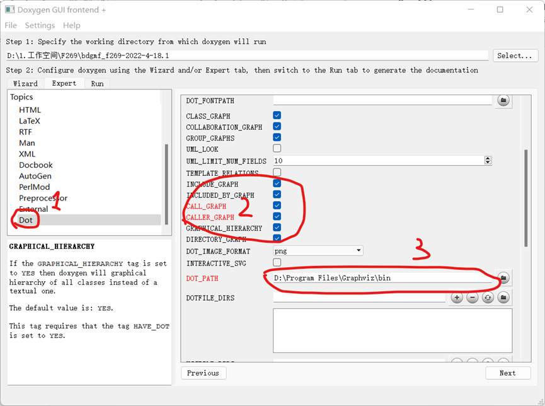Click the CALL_GRAPH label
This screenshot has height=406, width=545.
[207, 206]
